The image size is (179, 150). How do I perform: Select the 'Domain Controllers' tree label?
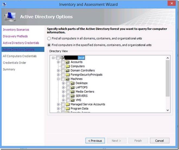click(x=83, y=70)
